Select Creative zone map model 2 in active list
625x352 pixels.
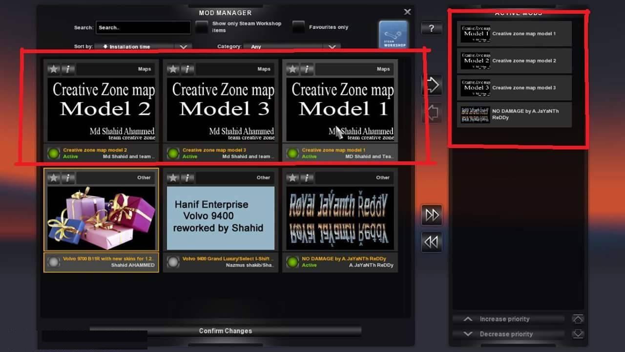[514, 61]
